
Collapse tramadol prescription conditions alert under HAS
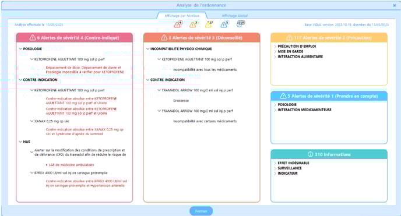pyautogui.click(x=31, y=152)
